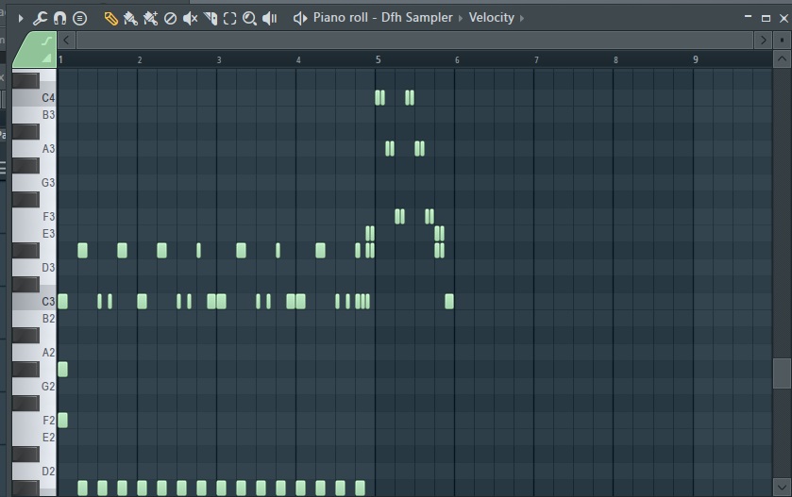Select the note on the F2 row

(62, 420)
